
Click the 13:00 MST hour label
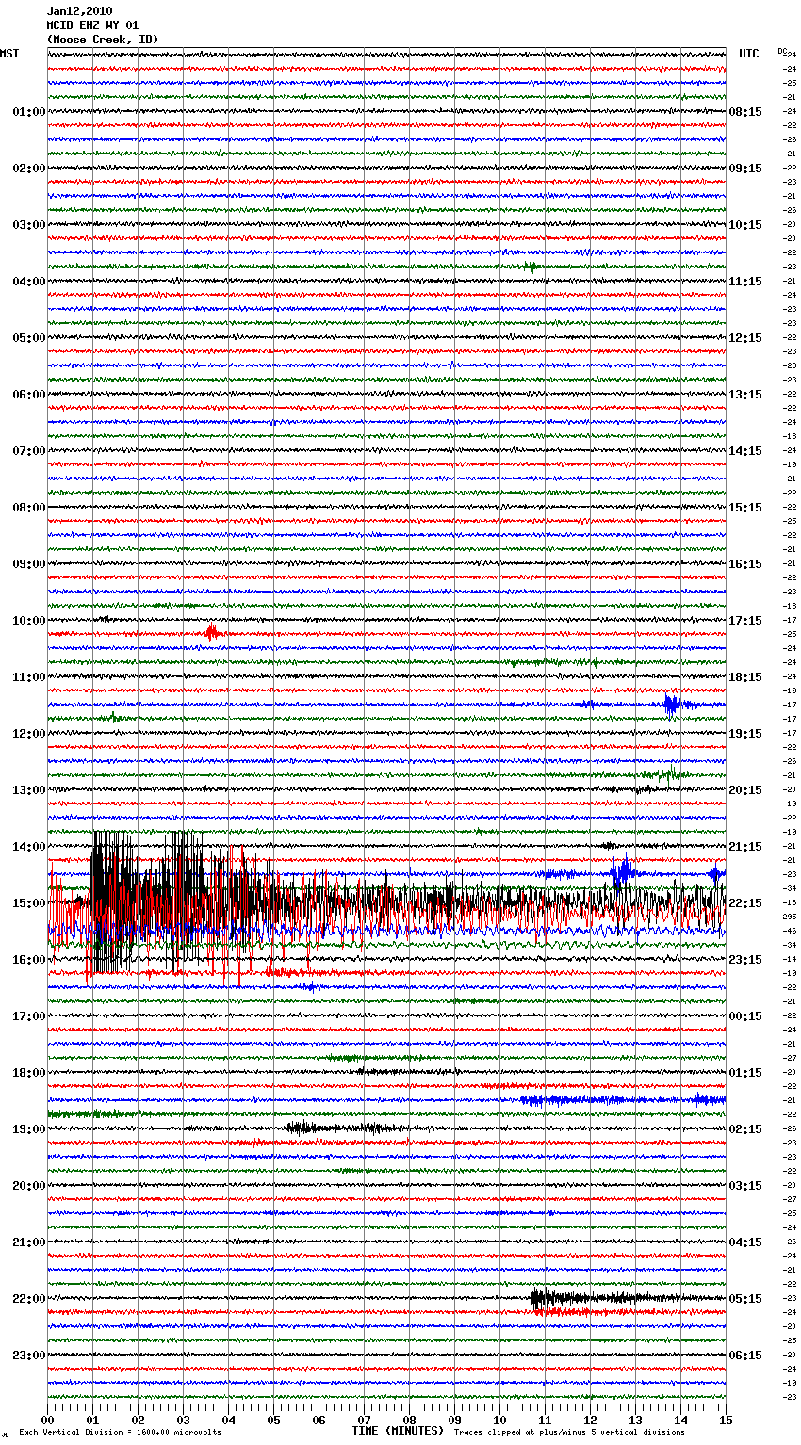point(29,790)
